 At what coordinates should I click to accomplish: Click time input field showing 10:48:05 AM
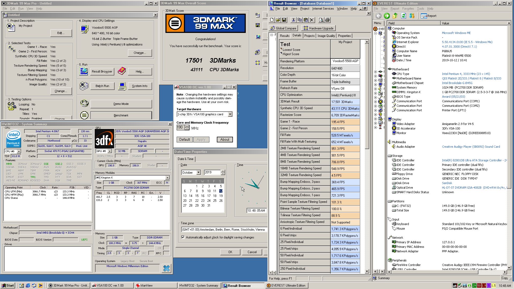pyautogui.click(x=256, y=210)
